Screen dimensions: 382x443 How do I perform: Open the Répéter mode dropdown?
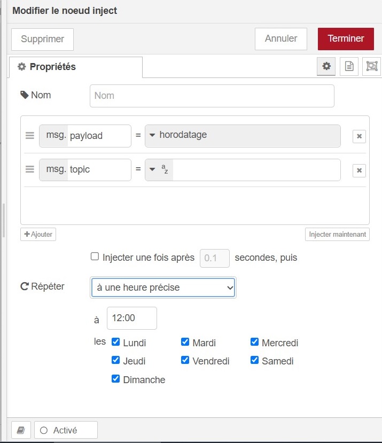(163, 287)
